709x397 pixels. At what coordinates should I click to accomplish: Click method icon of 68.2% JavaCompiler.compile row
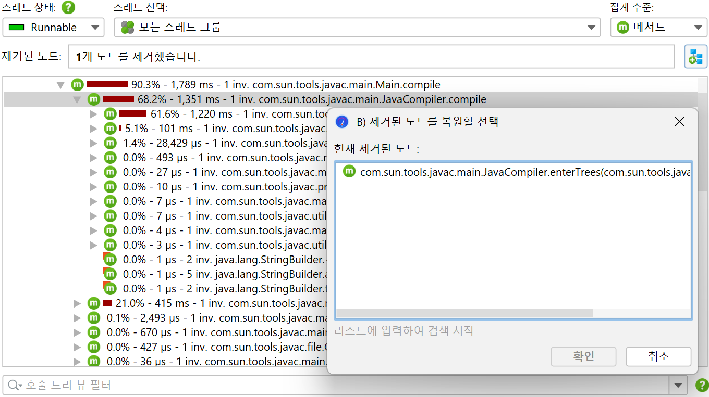93,99
